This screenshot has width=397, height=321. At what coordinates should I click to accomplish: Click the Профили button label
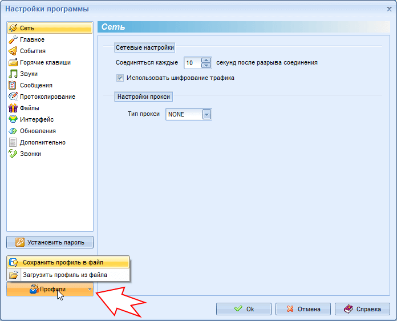pyautogui.click(x=52, y=290)
